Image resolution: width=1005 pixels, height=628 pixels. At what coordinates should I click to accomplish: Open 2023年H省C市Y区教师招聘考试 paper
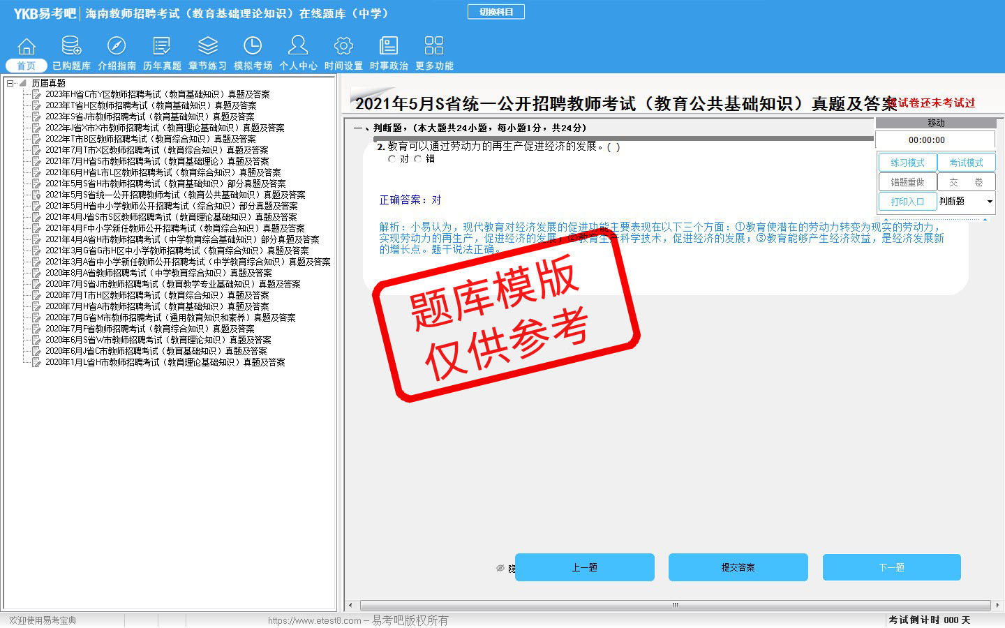(157, 94)
